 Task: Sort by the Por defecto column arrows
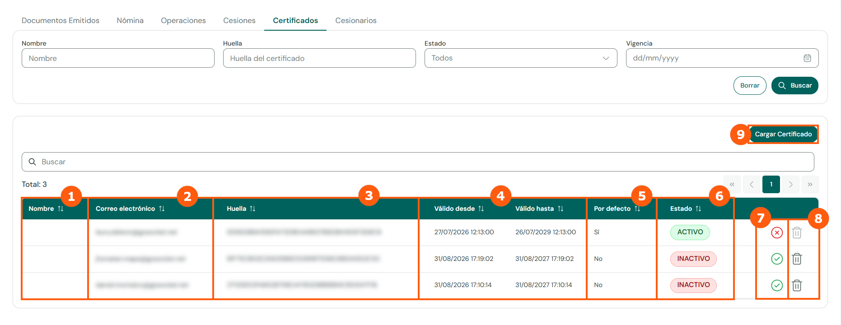tap(637, 209)
